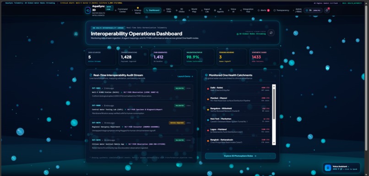
Task: Open the Ingest Lab nav item
Action: pyautogui.click(x=206, y=11)
